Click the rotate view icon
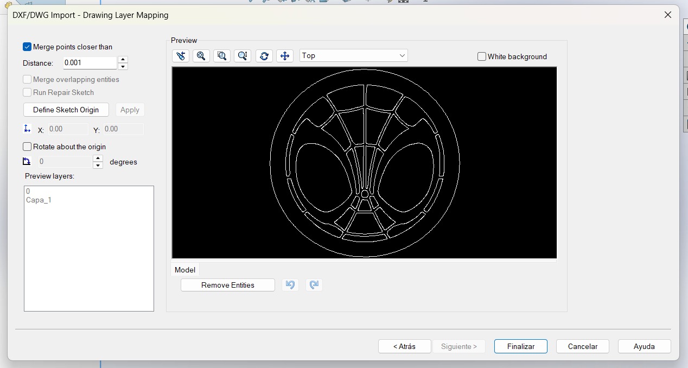The width and height of the screenshot is (688, 368). tap(264, 55)
